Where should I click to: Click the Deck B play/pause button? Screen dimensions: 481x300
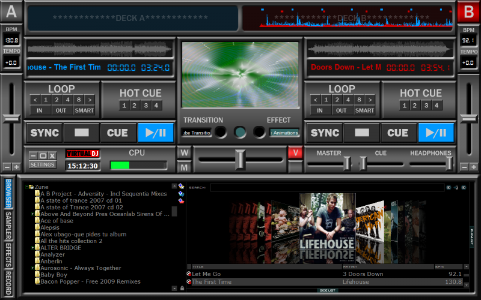(436, 133)
